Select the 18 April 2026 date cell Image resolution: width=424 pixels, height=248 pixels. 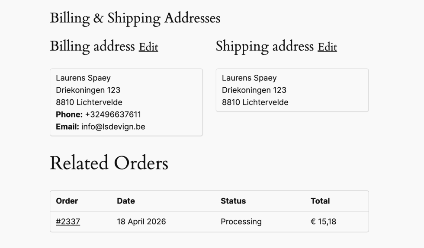(141, 222)
